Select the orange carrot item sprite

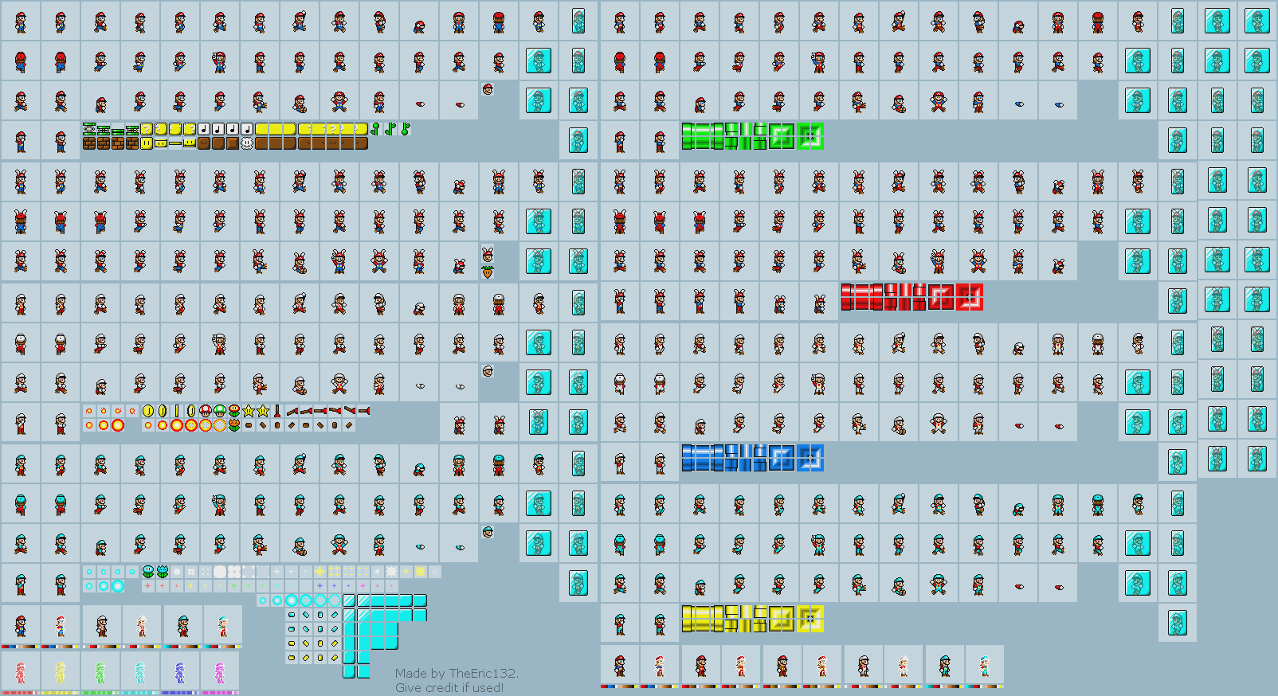[x=488, y=272]
